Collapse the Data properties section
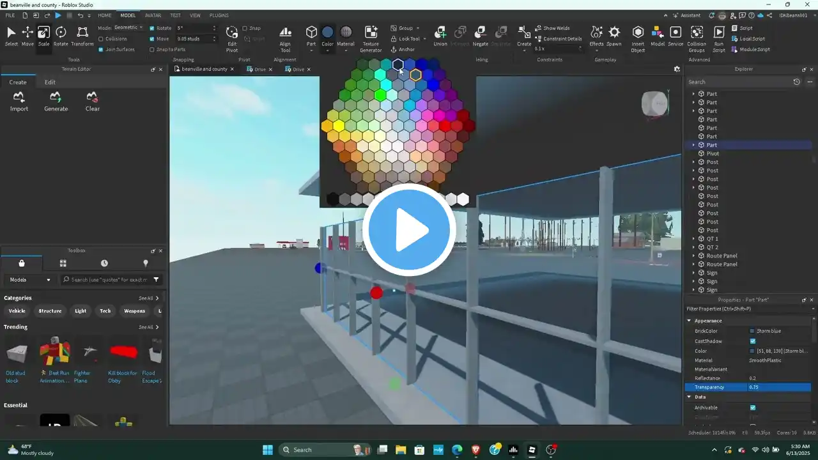The image size is (818, 460). point(689,397)
